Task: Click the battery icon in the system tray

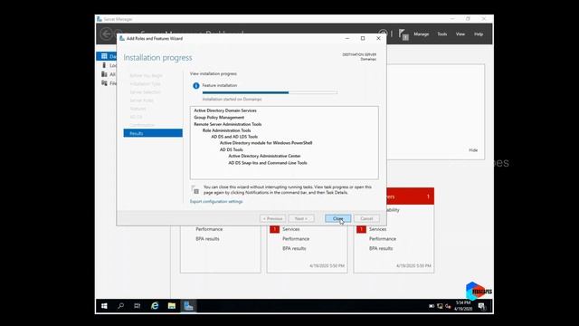Action: (432, 306)
